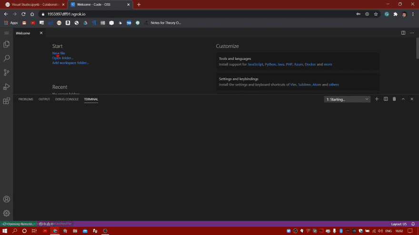Image resolution: width=419 pixels, height=235 pixels.
Task: Open the Windows Start menu
Action: tap(5, 231)
